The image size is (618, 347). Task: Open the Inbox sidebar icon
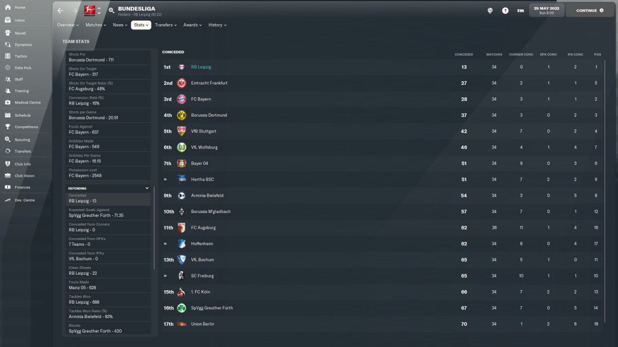click(x=8, y=20)
